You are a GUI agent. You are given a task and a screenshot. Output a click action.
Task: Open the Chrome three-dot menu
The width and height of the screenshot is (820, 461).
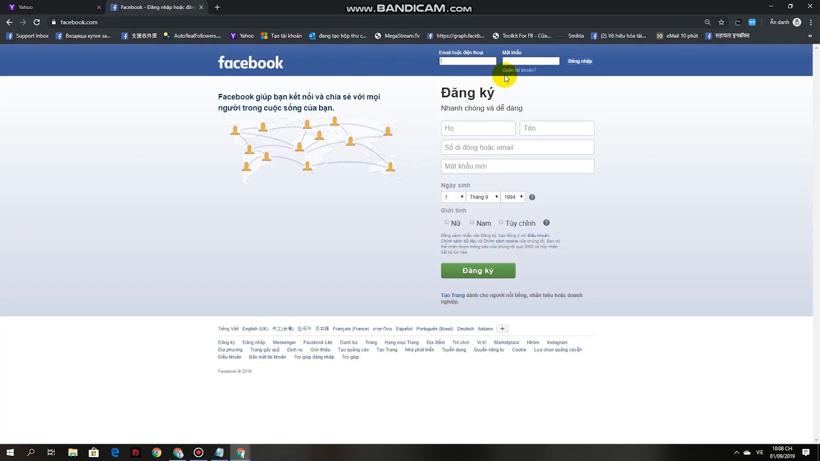[x=811, y=22]
